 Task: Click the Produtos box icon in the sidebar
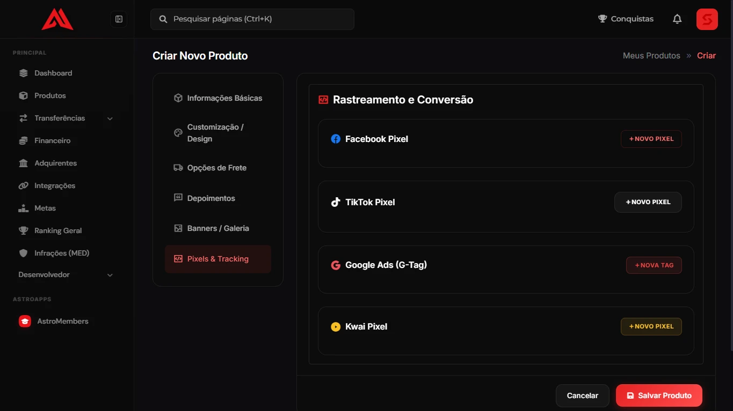[23, 95]
